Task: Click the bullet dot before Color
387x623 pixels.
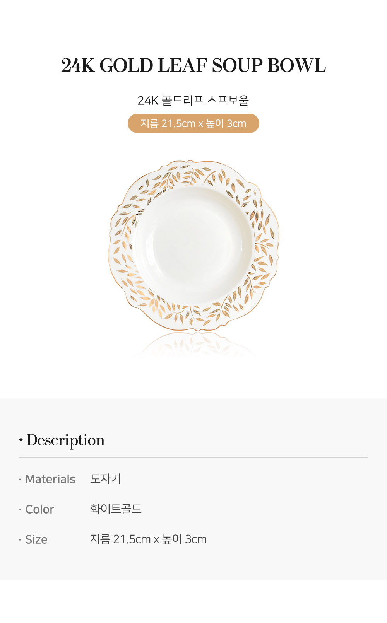Action: pos(20,510)
